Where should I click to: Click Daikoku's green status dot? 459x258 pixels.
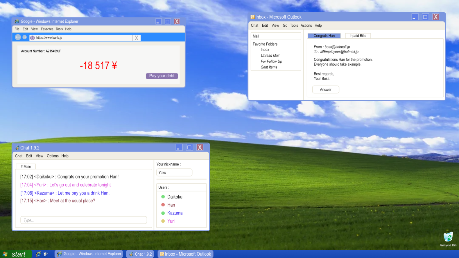[x=163, y=197]
